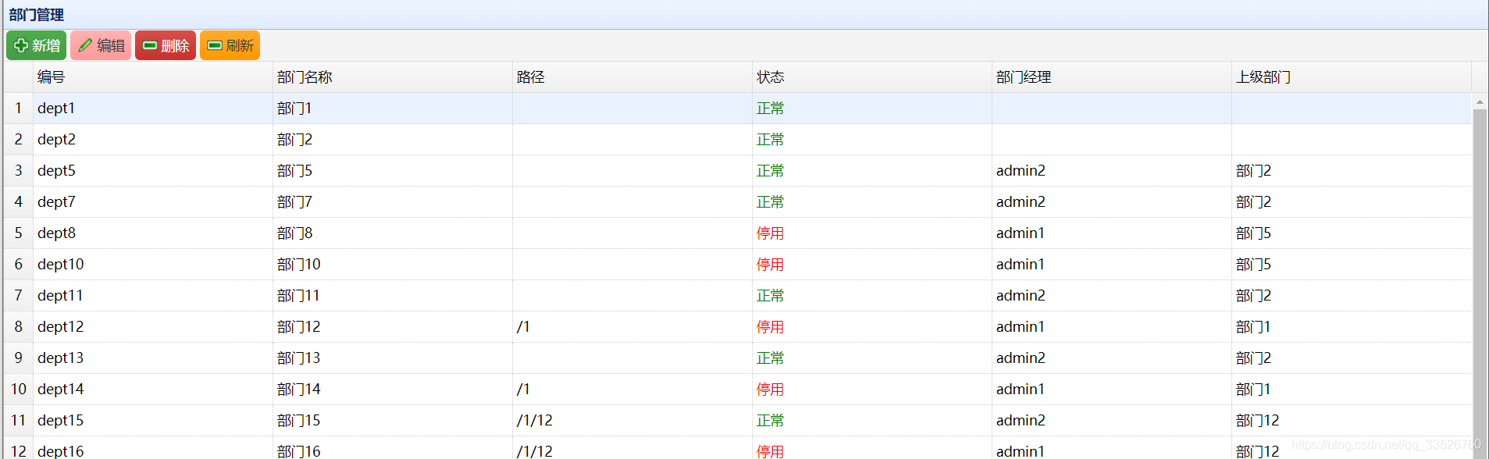1489x459 pixels.
Task: Click the 部门7 name cell
Action: (393, 202)
